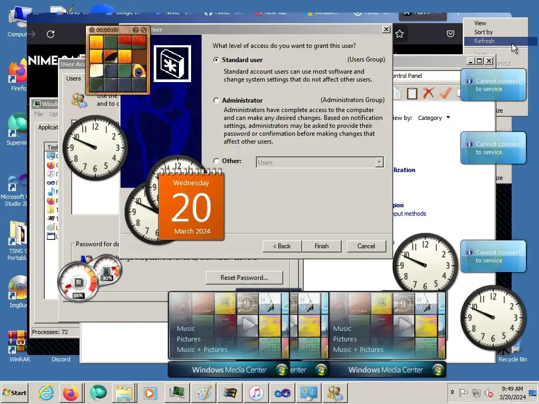Viewport: 539px width, 404px height.
Task: Open View in the desktop context menu
Action: (480, 23)
